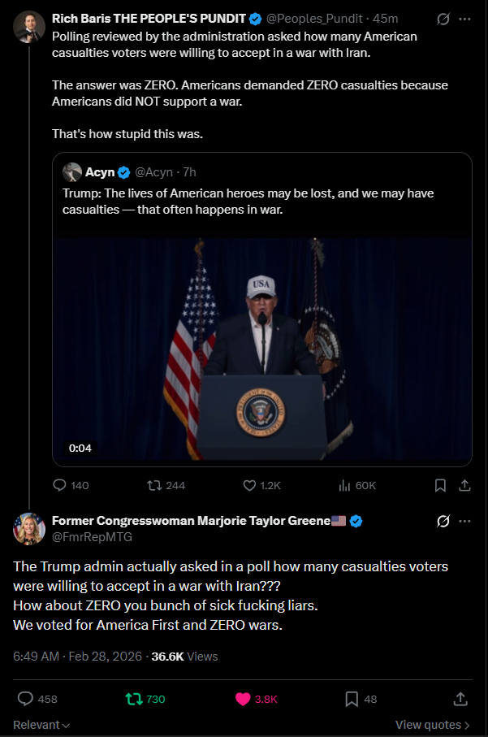This screenshot has width=488, height=737.
Task: Open more options on Rich Baris's post
Action: [465, 18]
